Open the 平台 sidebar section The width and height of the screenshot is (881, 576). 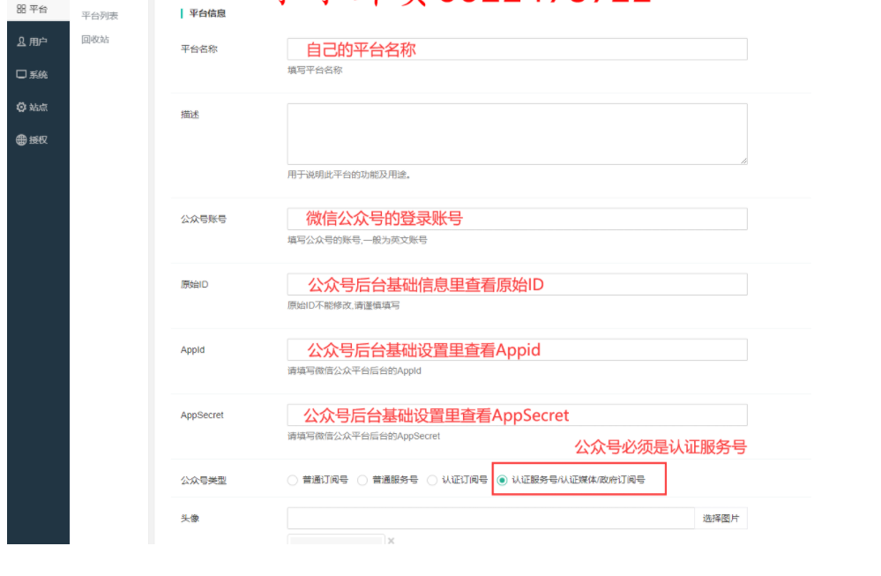point(38,10)
